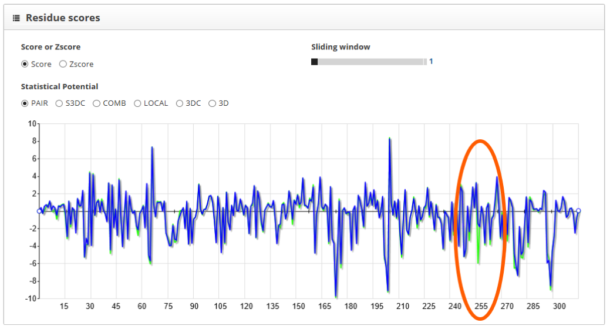Click the Sliding window slider track
Screen dimensions: 610x329
click(x=369, y=62)
